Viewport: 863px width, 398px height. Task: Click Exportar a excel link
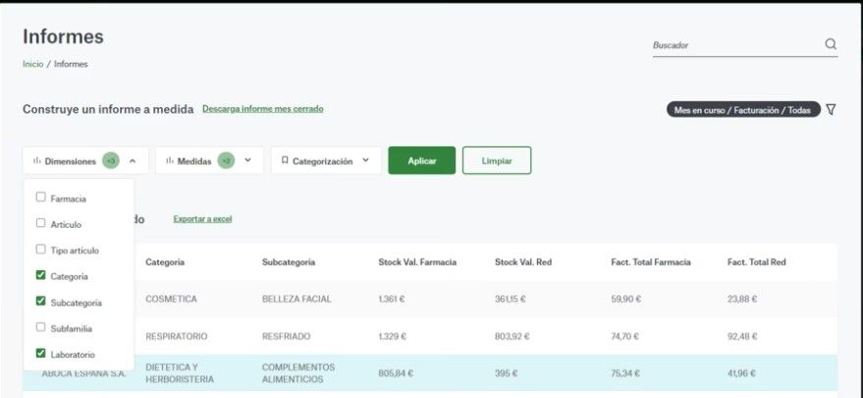[202, 219]
